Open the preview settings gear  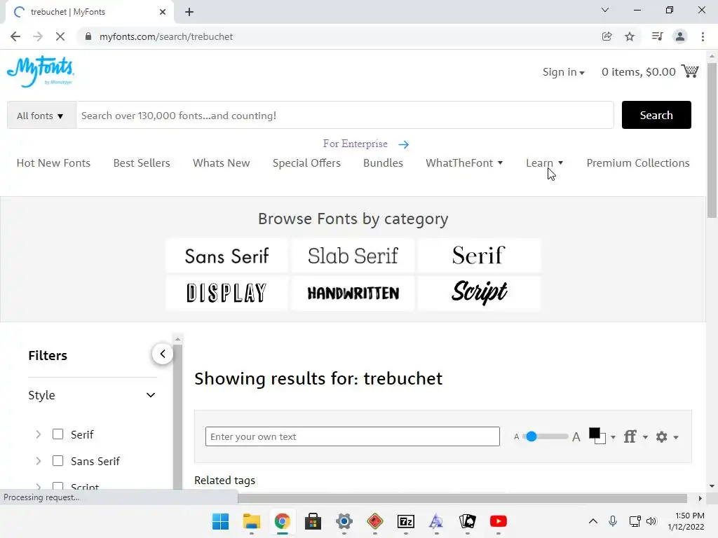(x=662, y=436)
